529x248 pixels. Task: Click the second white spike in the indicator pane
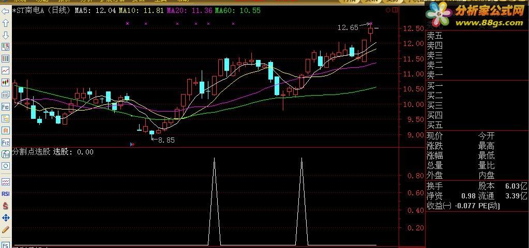[301, 202]
